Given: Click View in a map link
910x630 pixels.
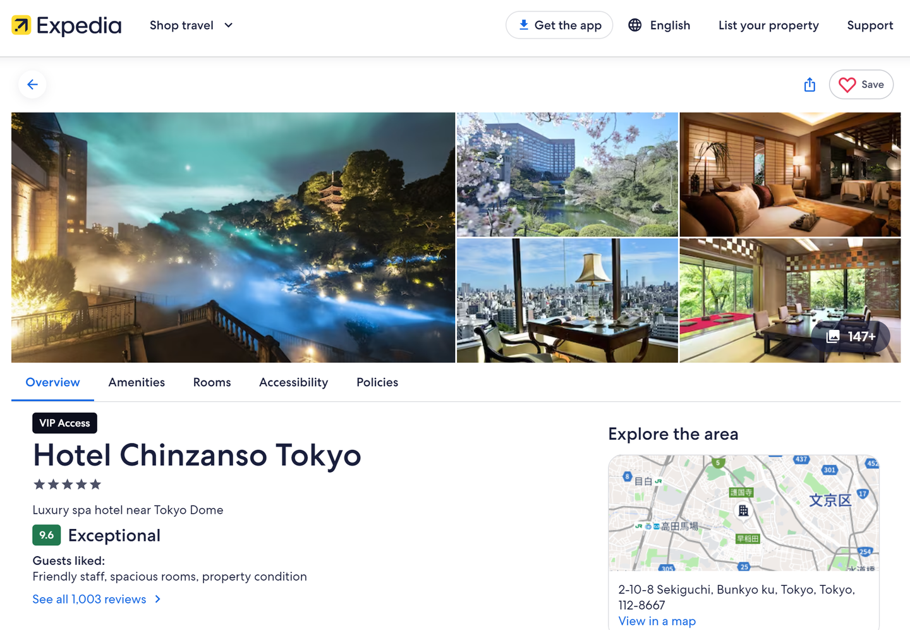Looking at the screenshot, I should pyautogui.click(x=657, y=621).
